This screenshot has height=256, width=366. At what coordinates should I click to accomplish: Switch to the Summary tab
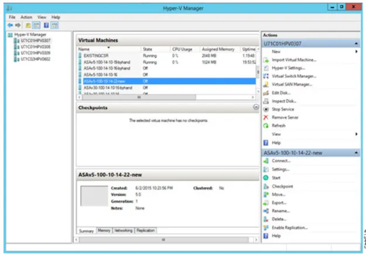click(x=86, y=231)
